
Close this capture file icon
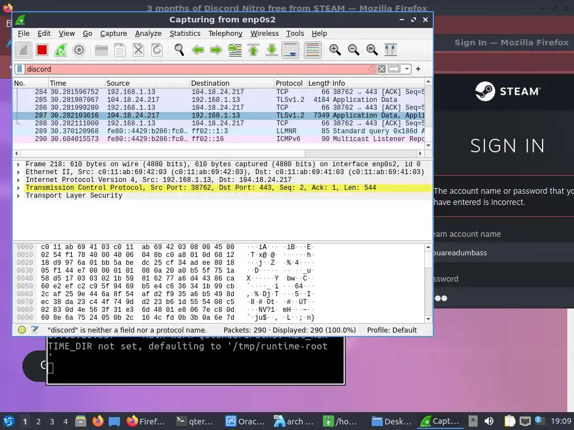click(138, 50)
